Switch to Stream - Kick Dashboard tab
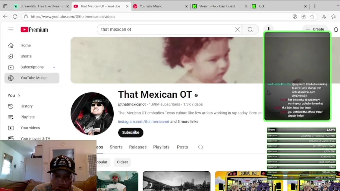Image resolution: width=340 pixels, height=191 pixels. tap(220, 6)
